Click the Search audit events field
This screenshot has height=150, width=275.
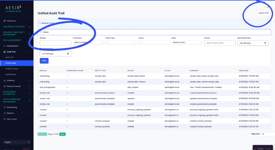220,43
